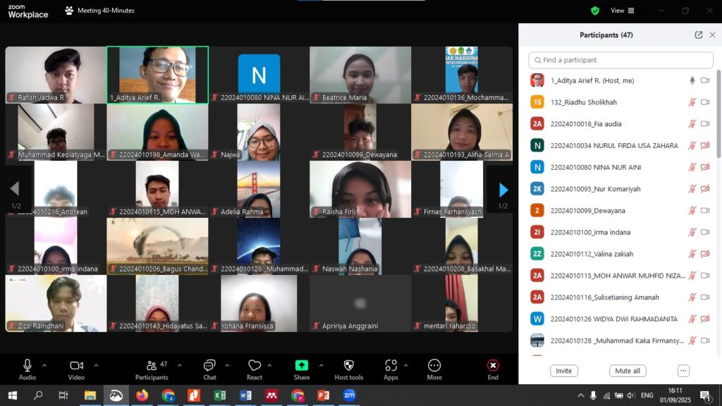Open Firefox from taskbar

tap(142, 395)
